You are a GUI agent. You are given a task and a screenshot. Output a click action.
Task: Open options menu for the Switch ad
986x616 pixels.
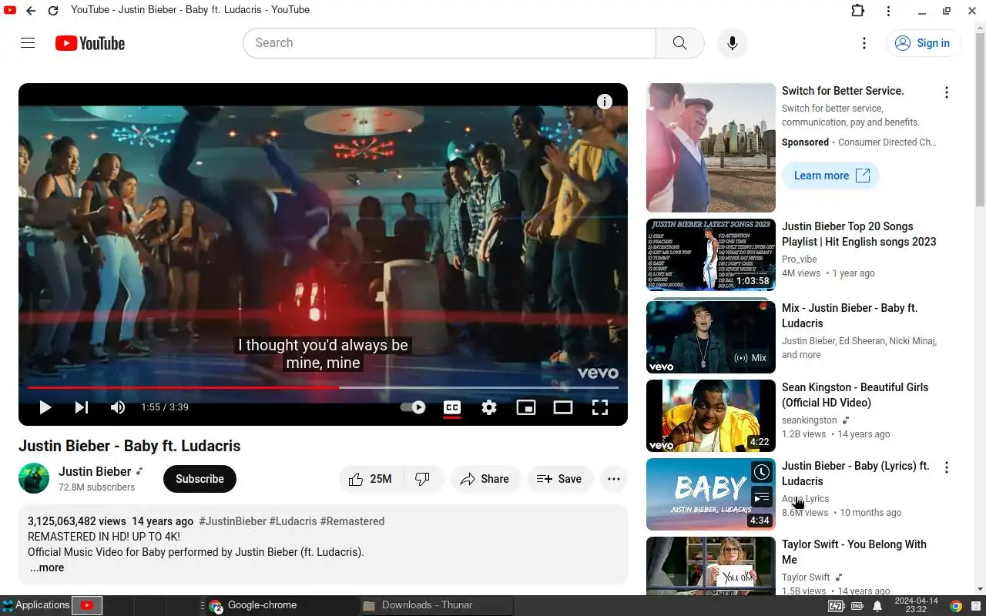point(947,92)
